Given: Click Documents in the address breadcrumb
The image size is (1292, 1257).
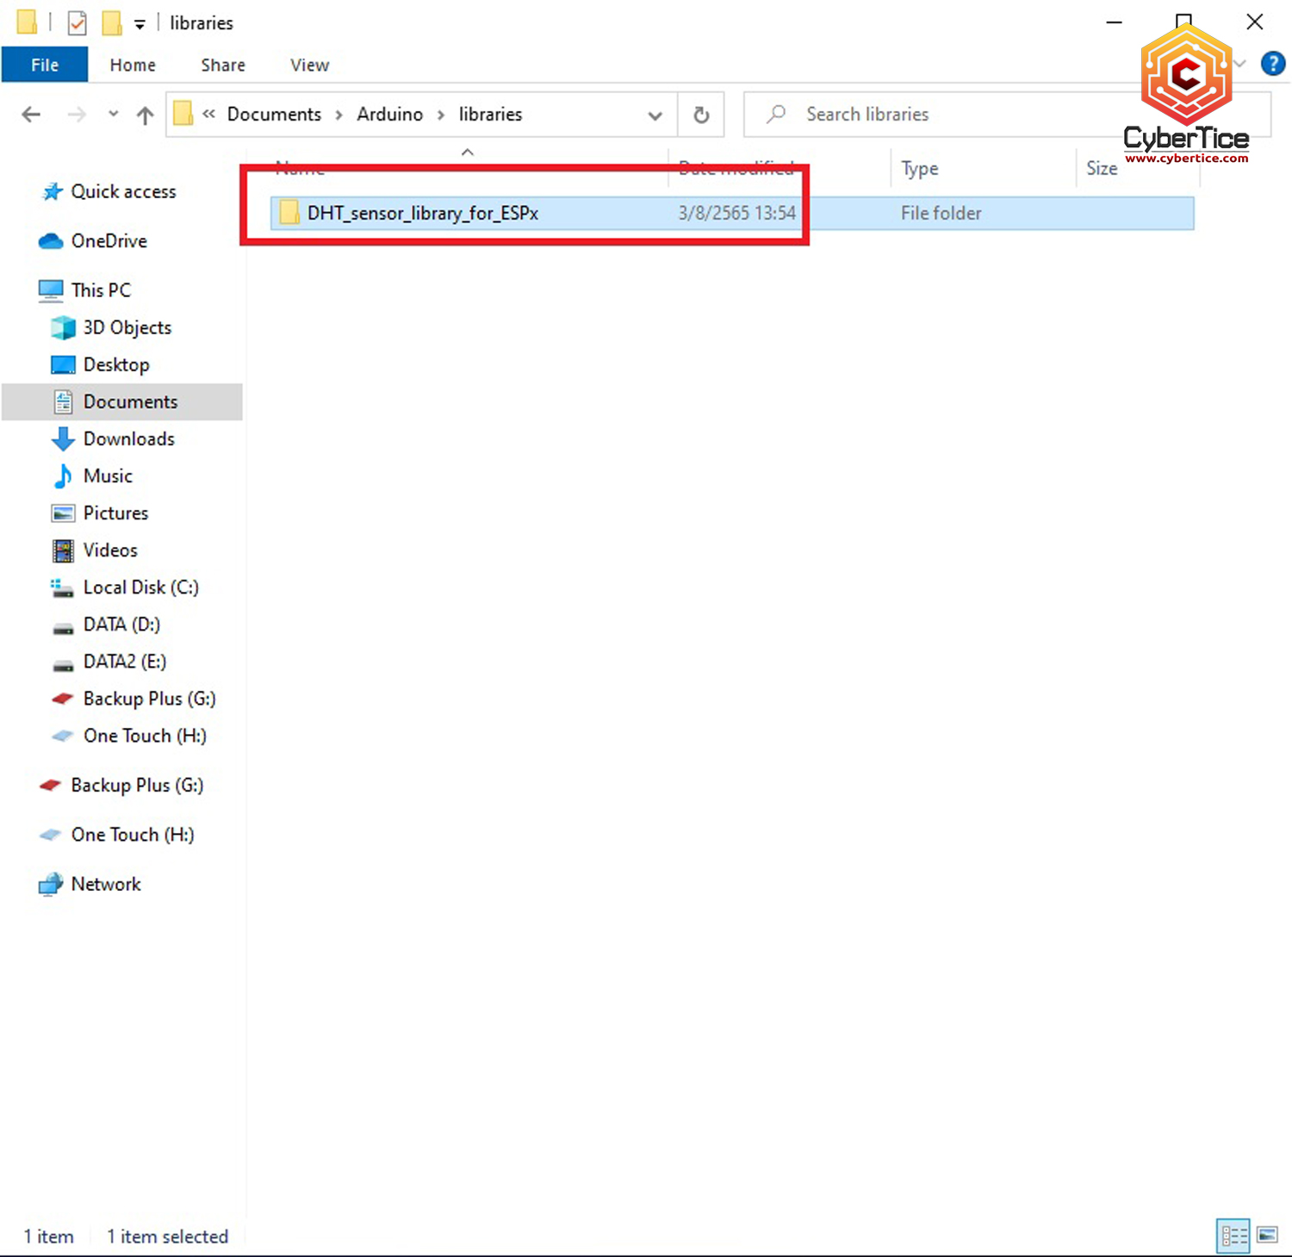Looking at the screenshot, I should point(274,115).
